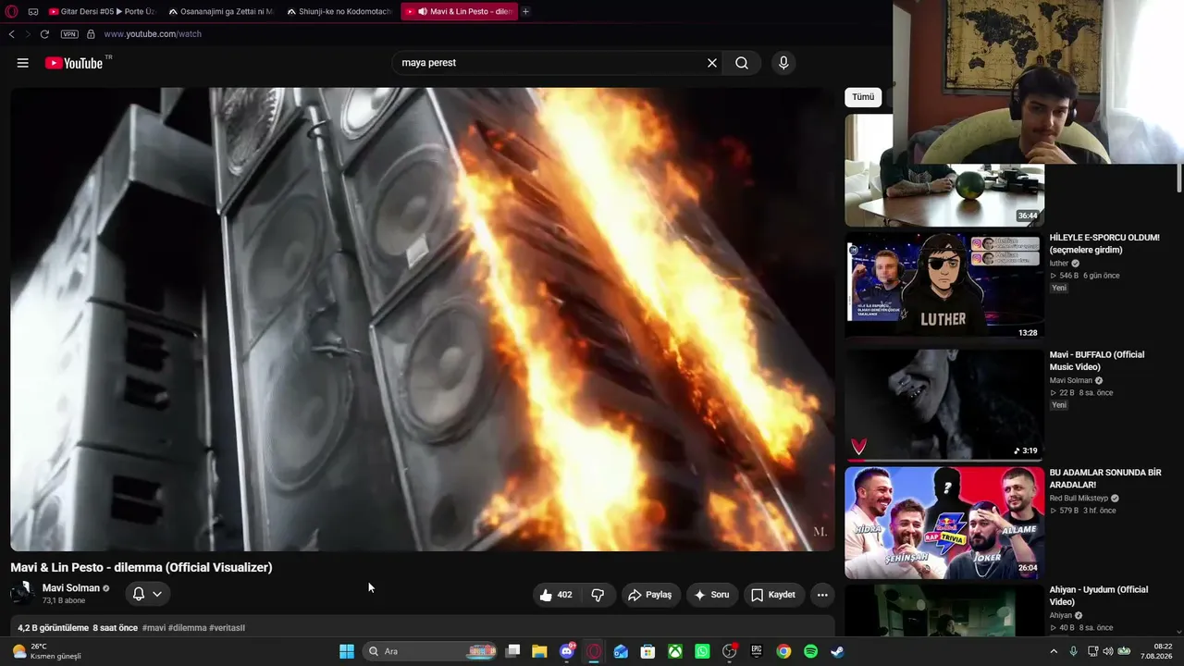Toggle the Opera VPN badge
The height and width of the screenshot is (666, 1184).
[69, 34]
